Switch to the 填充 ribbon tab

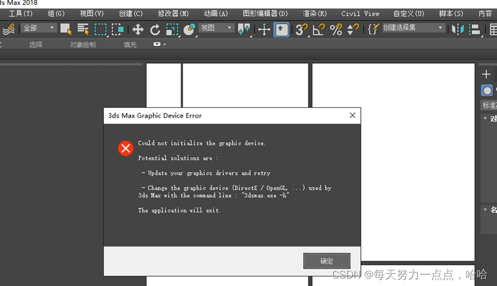coord(130,45)
